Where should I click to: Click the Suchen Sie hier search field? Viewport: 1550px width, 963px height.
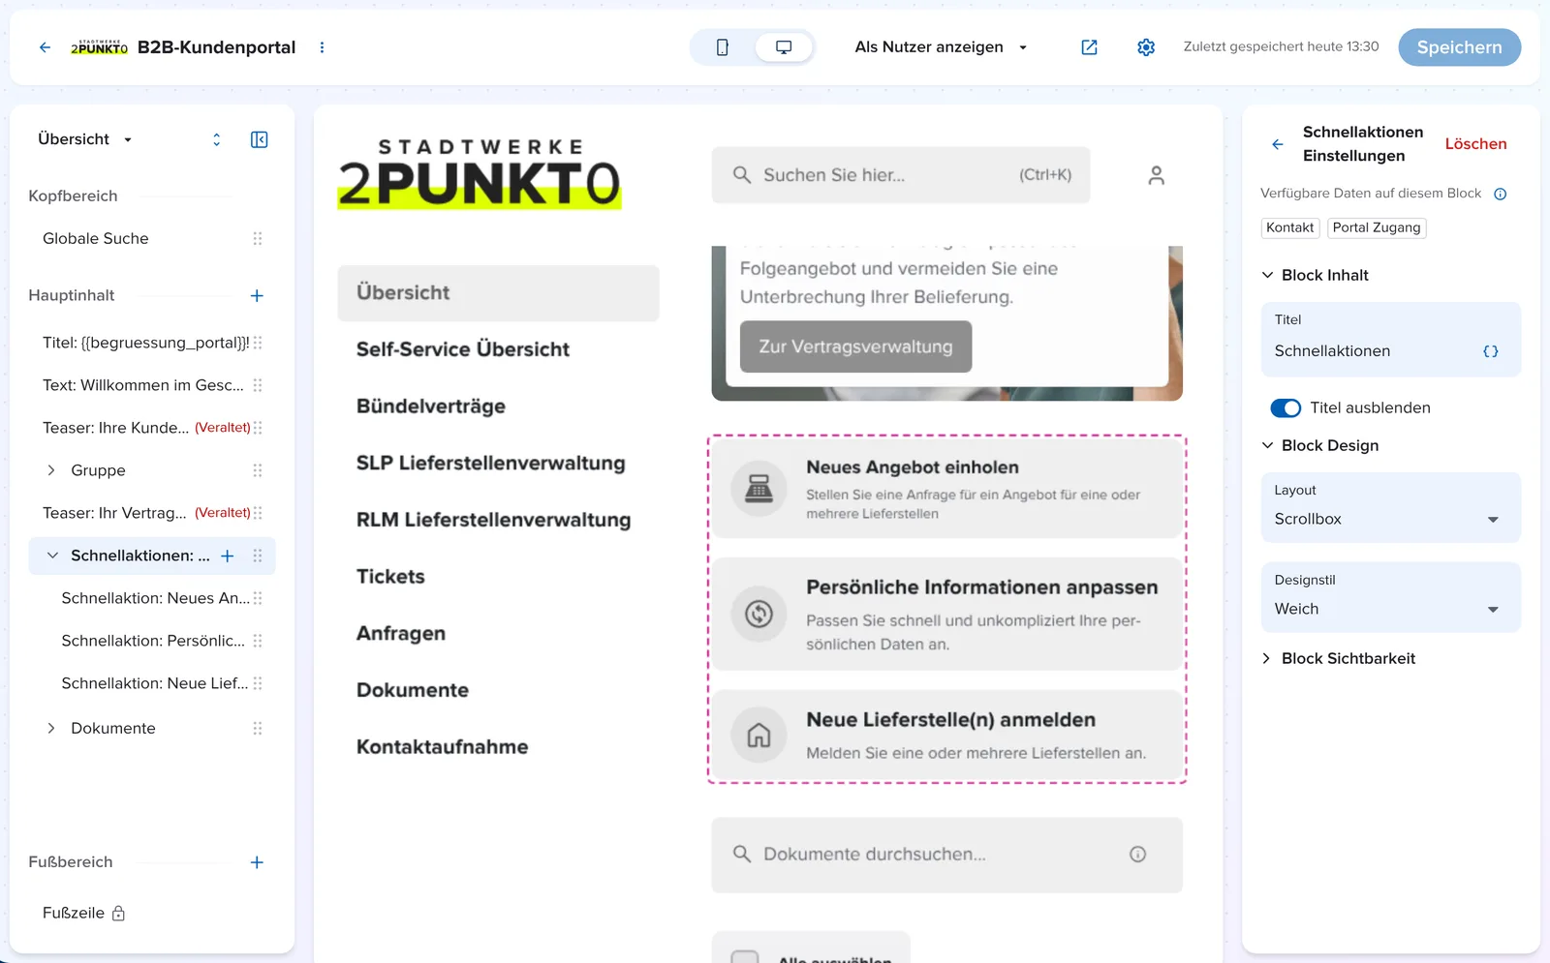pyautogui.click(x=900, y=175)
